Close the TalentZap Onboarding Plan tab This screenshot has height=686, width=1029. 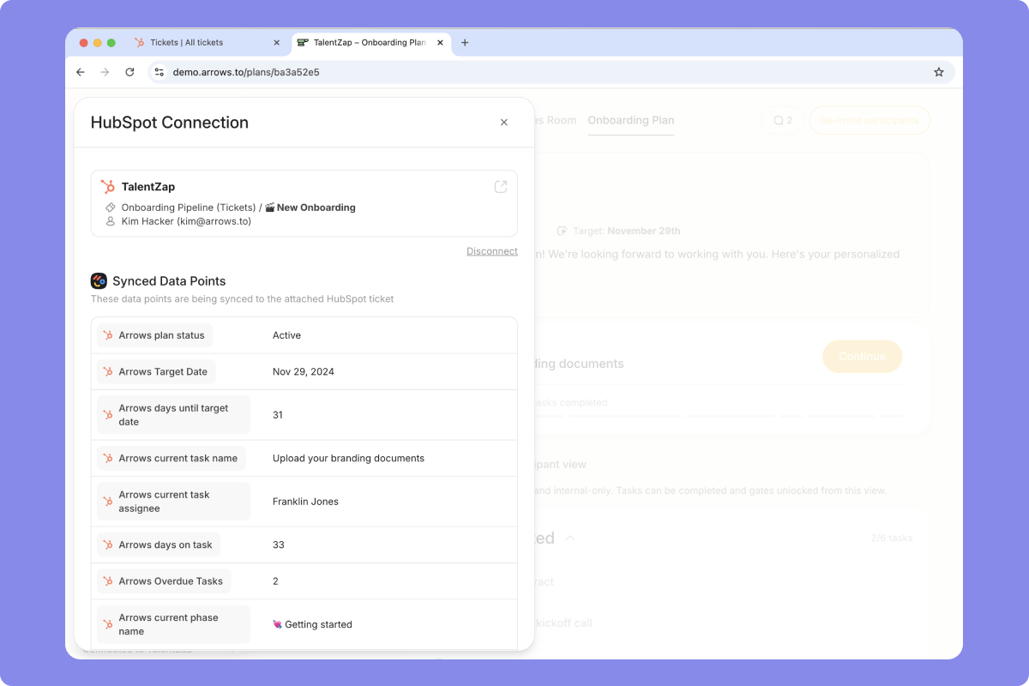pos(440,43)
